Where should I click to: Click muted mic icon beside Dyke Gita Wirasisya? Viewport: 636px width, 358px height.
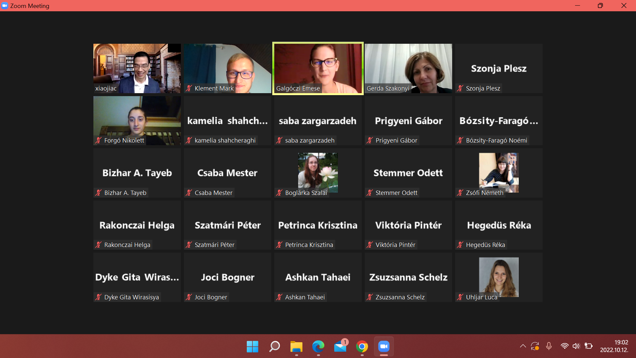[98, 297]
